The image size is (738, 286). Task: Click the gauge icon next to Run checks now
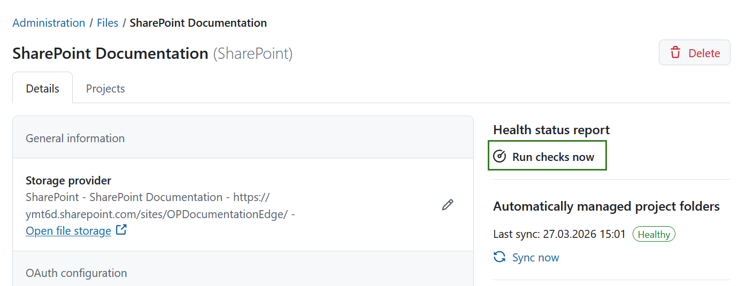point(499,157)
